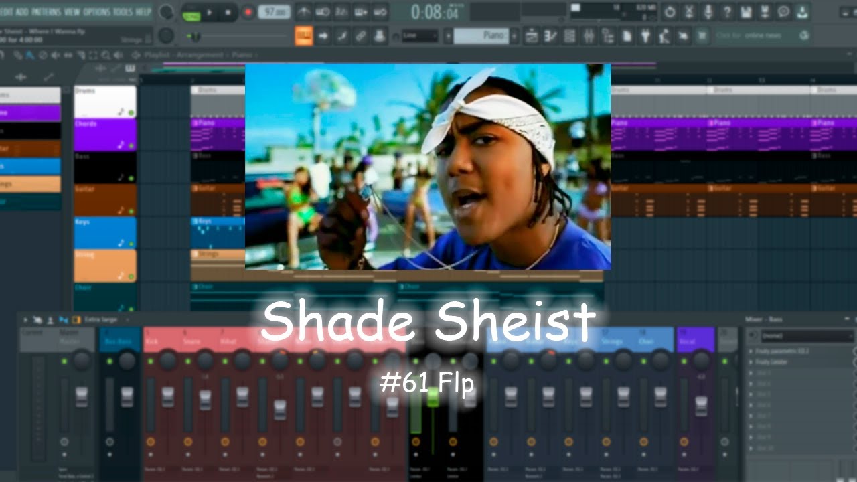
Task: Click the arrow left of the Piano pattern box
Action: pyautogui.click(x=448, y=36)
